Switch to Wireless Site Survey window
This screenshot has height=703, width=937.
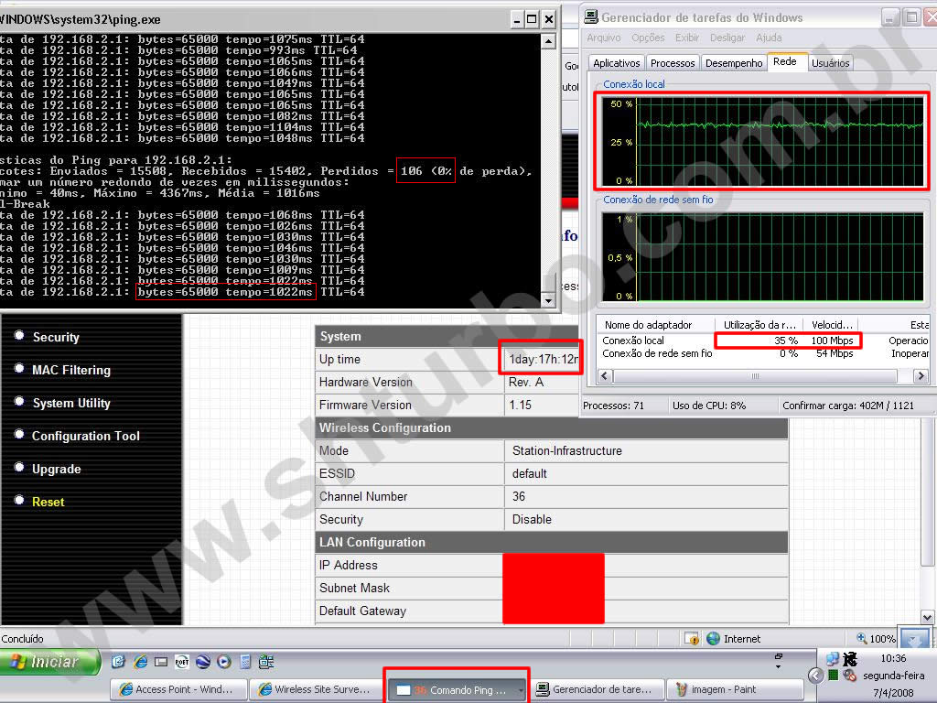point(317,689)
